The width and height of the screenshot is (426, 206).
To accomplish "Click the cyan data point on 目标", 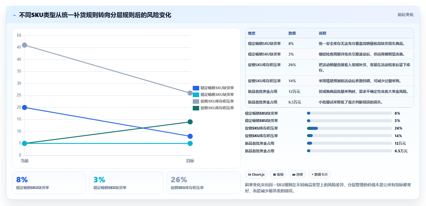I will [190, 144].
